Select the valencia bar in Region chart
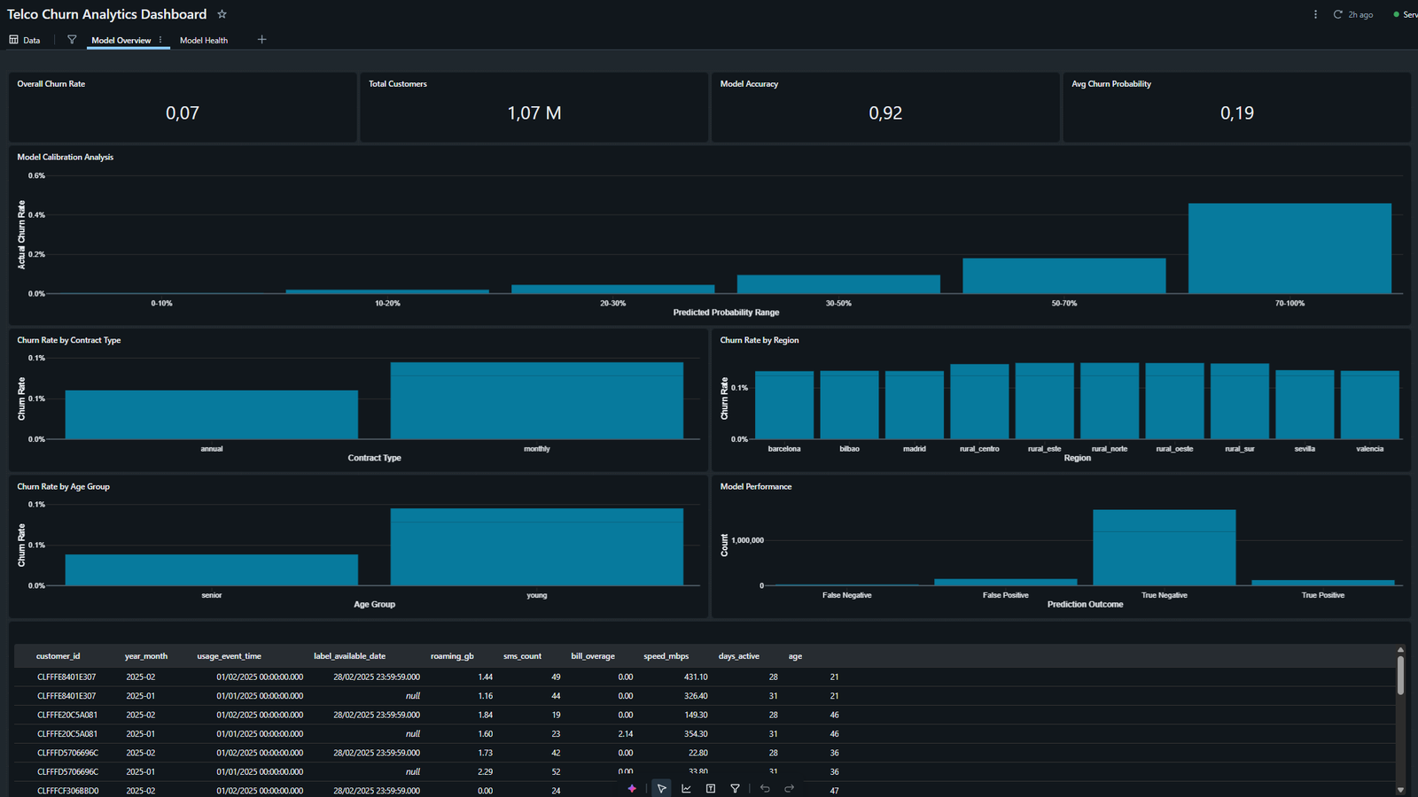 tap(1369, 405)
